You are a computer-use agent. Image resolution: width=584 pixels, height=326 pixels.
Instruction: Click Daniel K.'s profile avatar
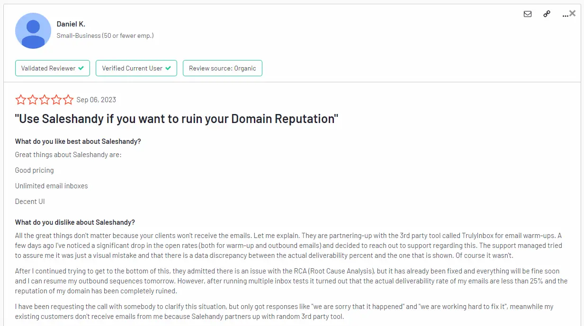pos(33,31)
